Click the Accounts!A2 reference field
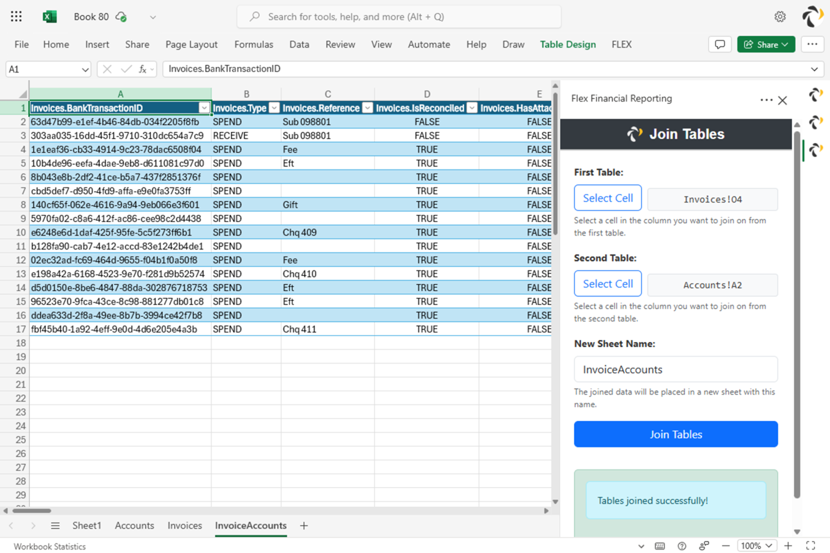Image resolution: width=830 pixels, height=553 pixels. point(712,285)
